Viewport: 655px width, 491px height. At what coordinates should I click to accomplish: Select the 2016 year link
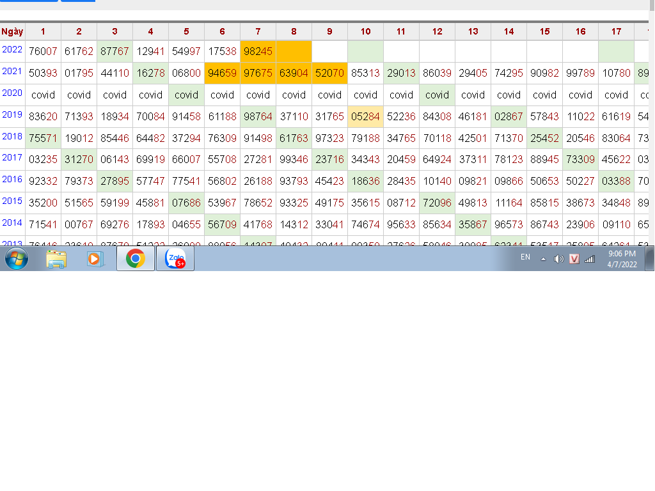12,180
